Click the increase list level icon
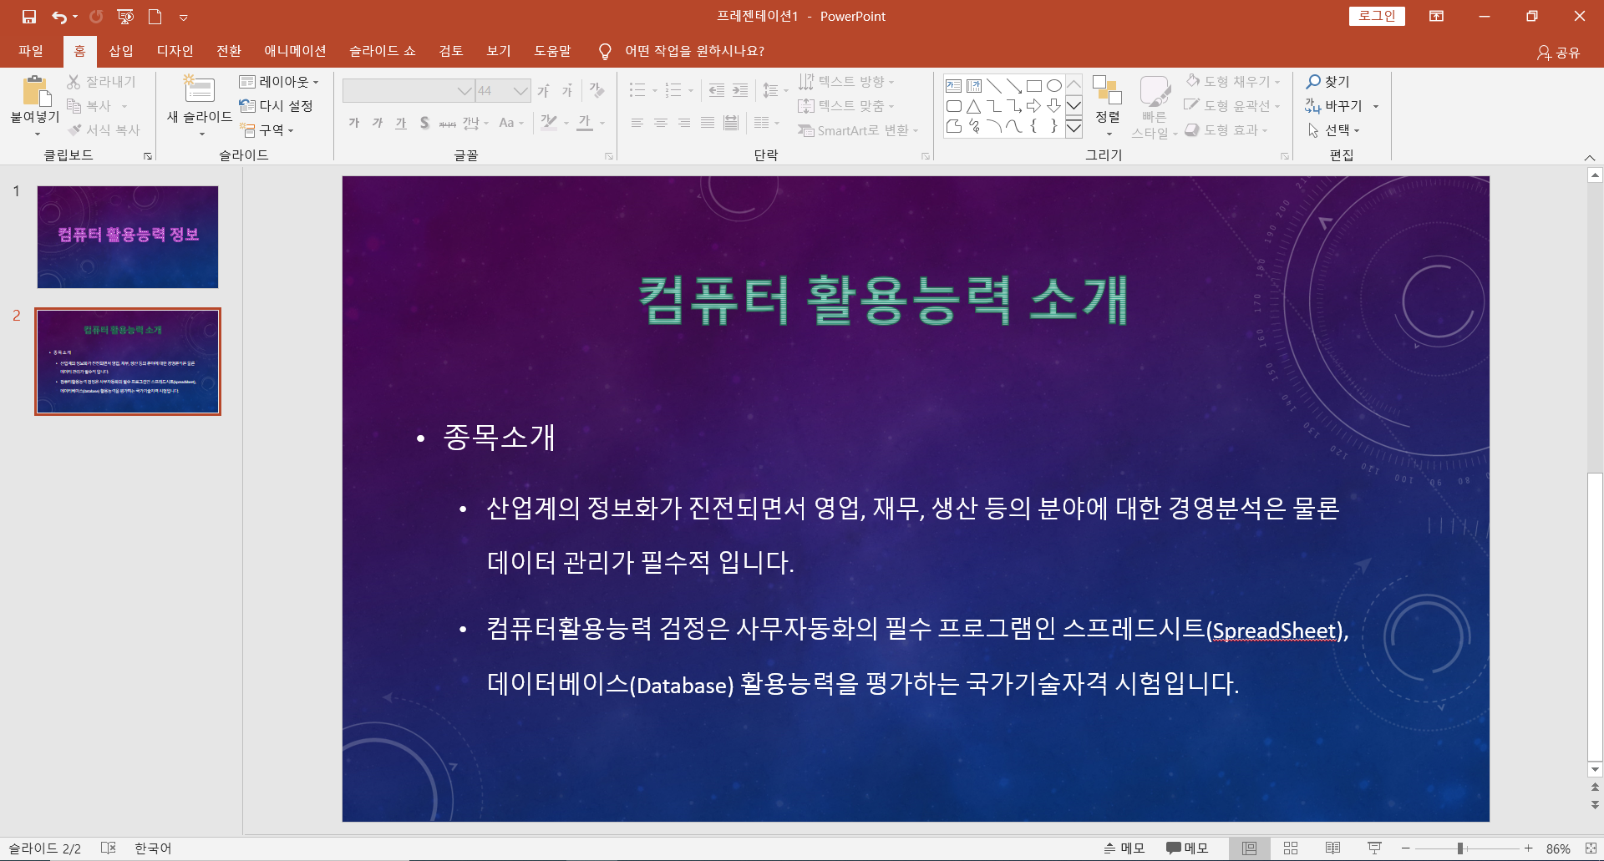 click(x=740, y=90)
